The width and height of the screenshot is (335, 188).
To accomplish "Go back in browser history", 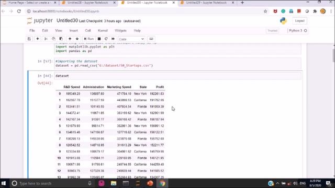I will coord(4,11).
